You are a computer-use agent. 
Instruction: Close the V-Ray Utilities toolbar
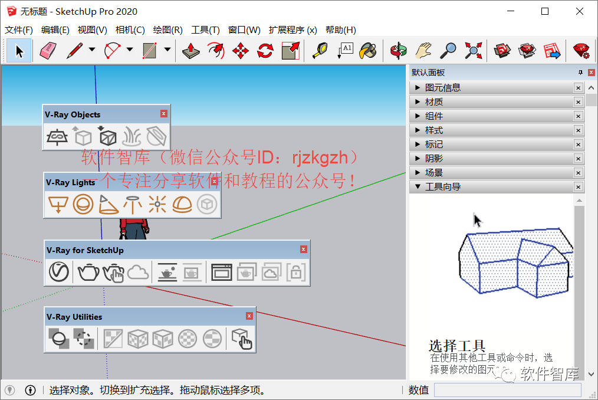click(249, 316)
